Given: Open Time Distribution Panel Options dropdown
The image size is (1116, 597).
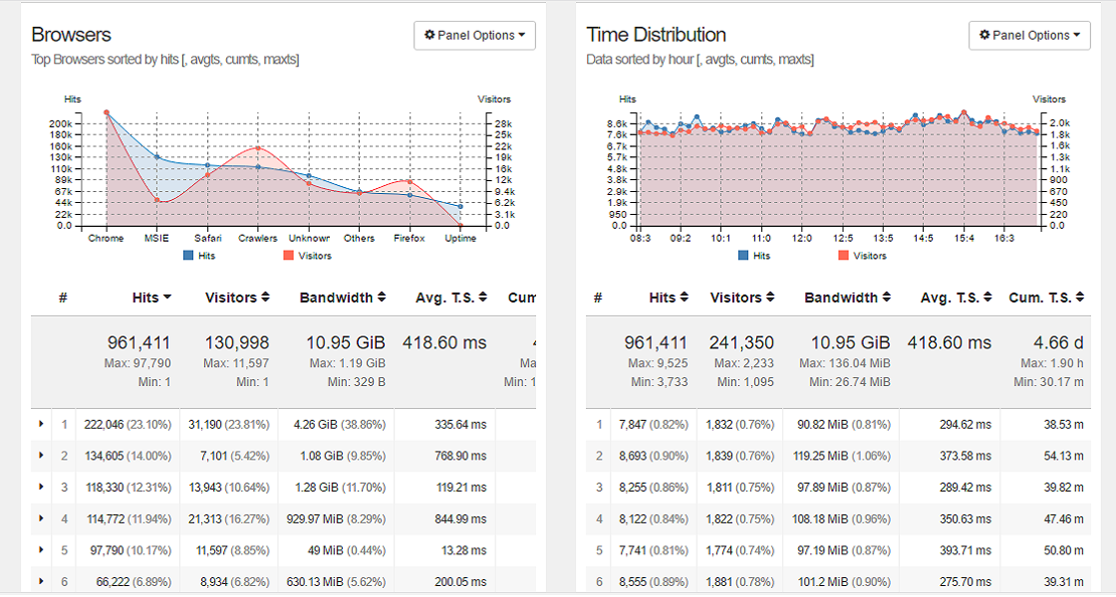Looking at the screenshot, I should click(x=1029, y=35).
